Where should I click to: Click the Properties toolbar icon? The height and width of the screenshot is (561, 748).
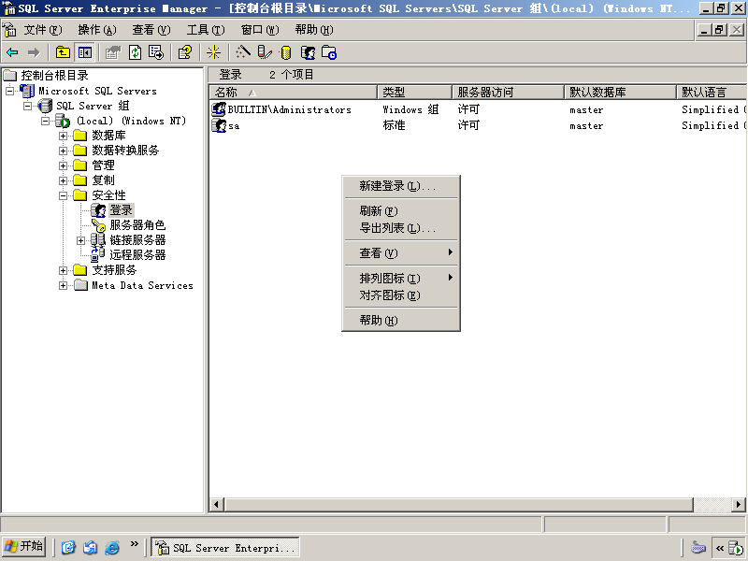coord(113,52)
